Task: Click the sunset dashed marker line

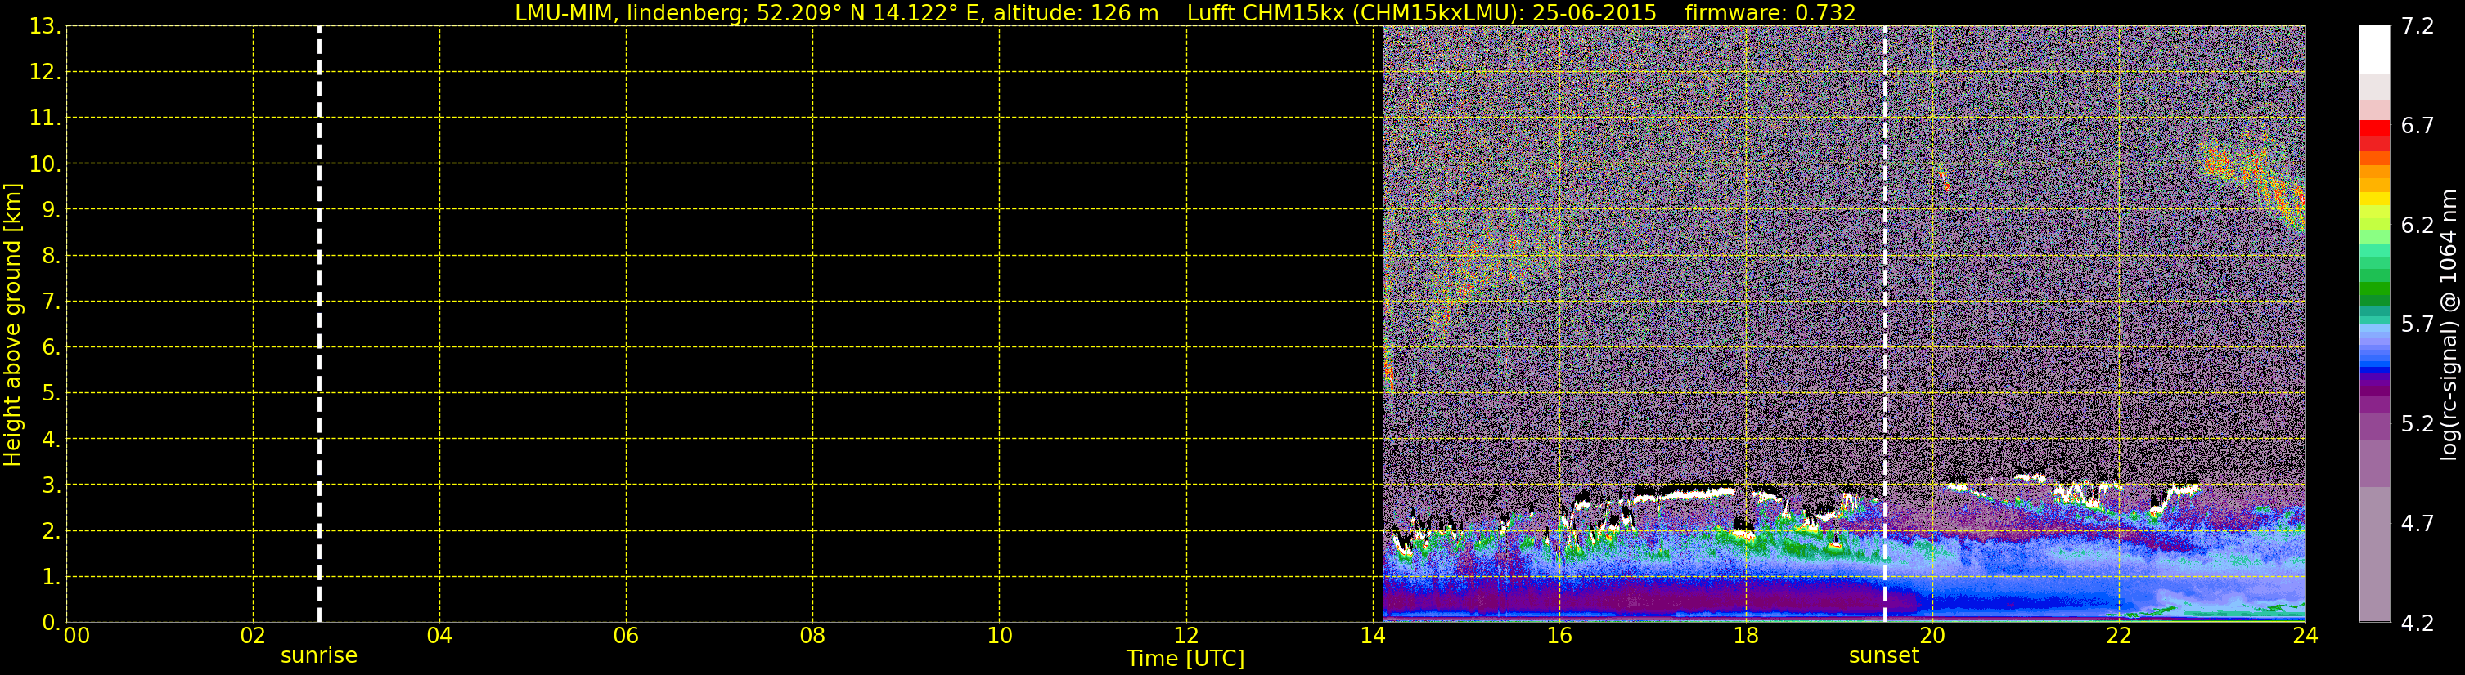Action: coord(1885,324)
